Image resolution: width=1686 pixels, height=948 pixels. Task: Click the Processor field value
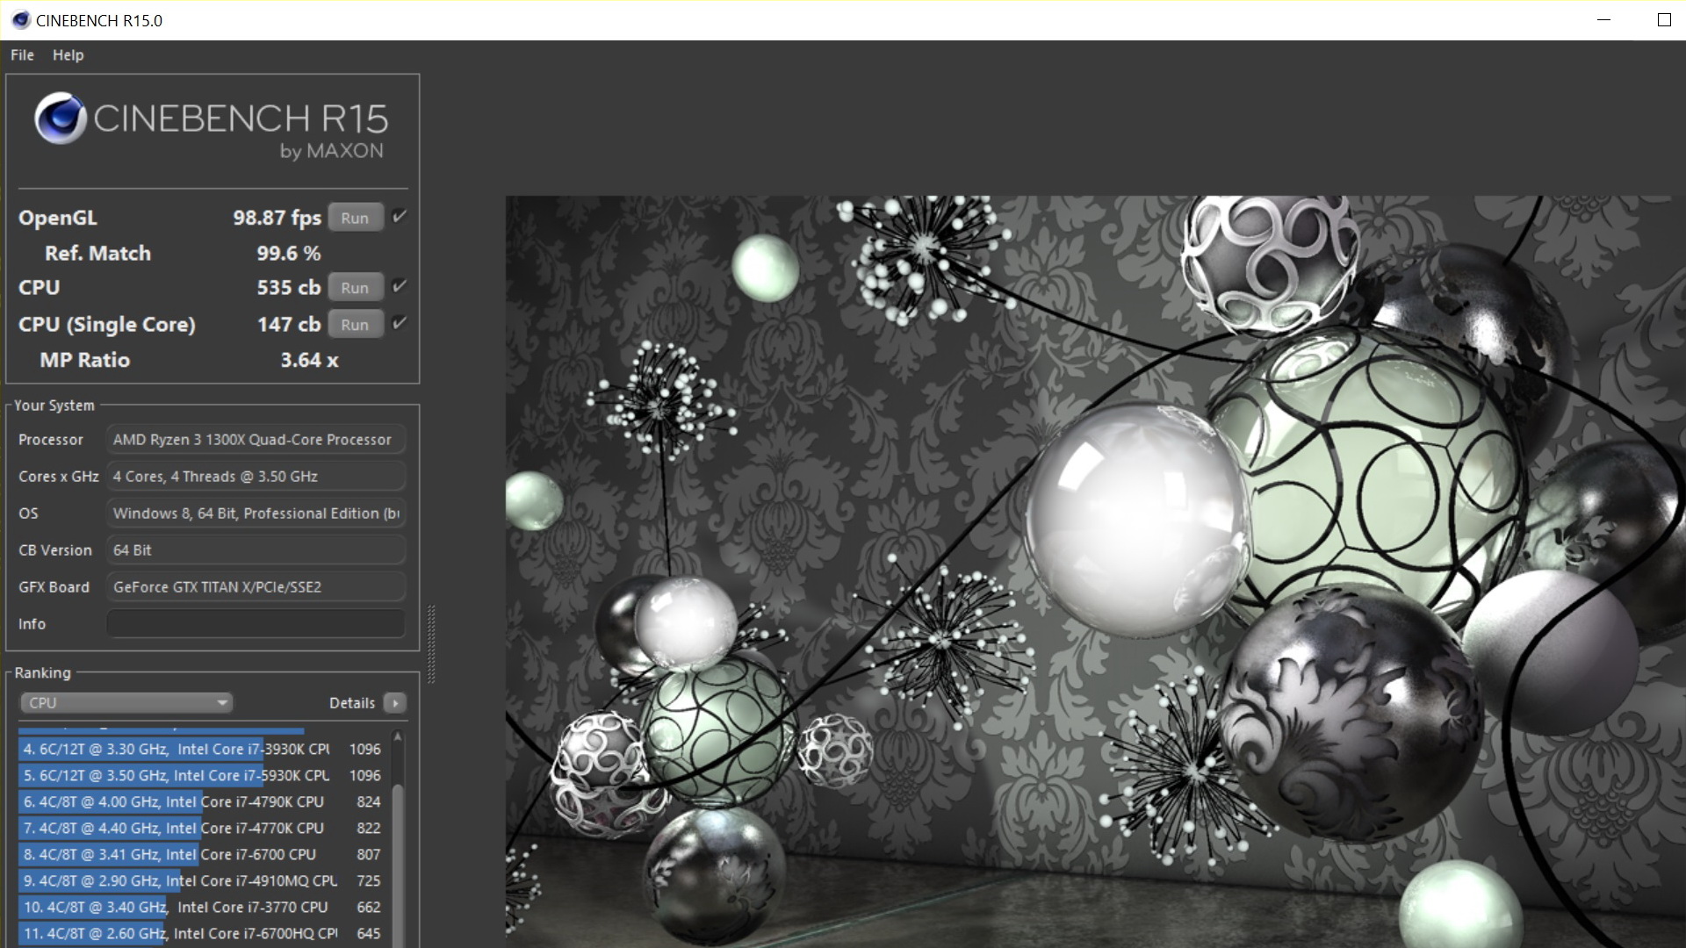(x=256, y=439)
